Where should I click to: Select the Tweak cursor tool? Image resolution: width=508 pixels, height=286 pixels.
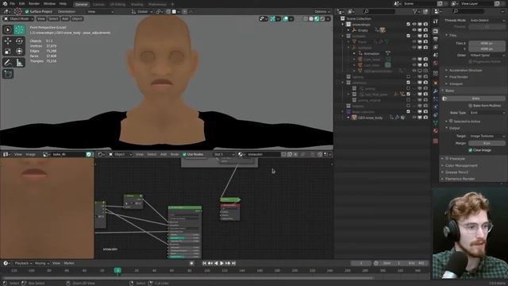(x=8, y=29)
